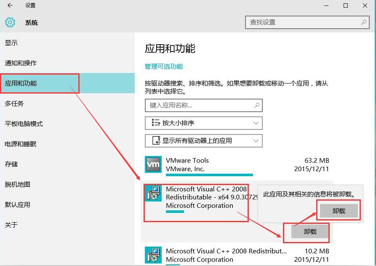Click the 此应用及其相关的信息将被卸载 message
Screen dimensions: 376x266
(309, 194)
